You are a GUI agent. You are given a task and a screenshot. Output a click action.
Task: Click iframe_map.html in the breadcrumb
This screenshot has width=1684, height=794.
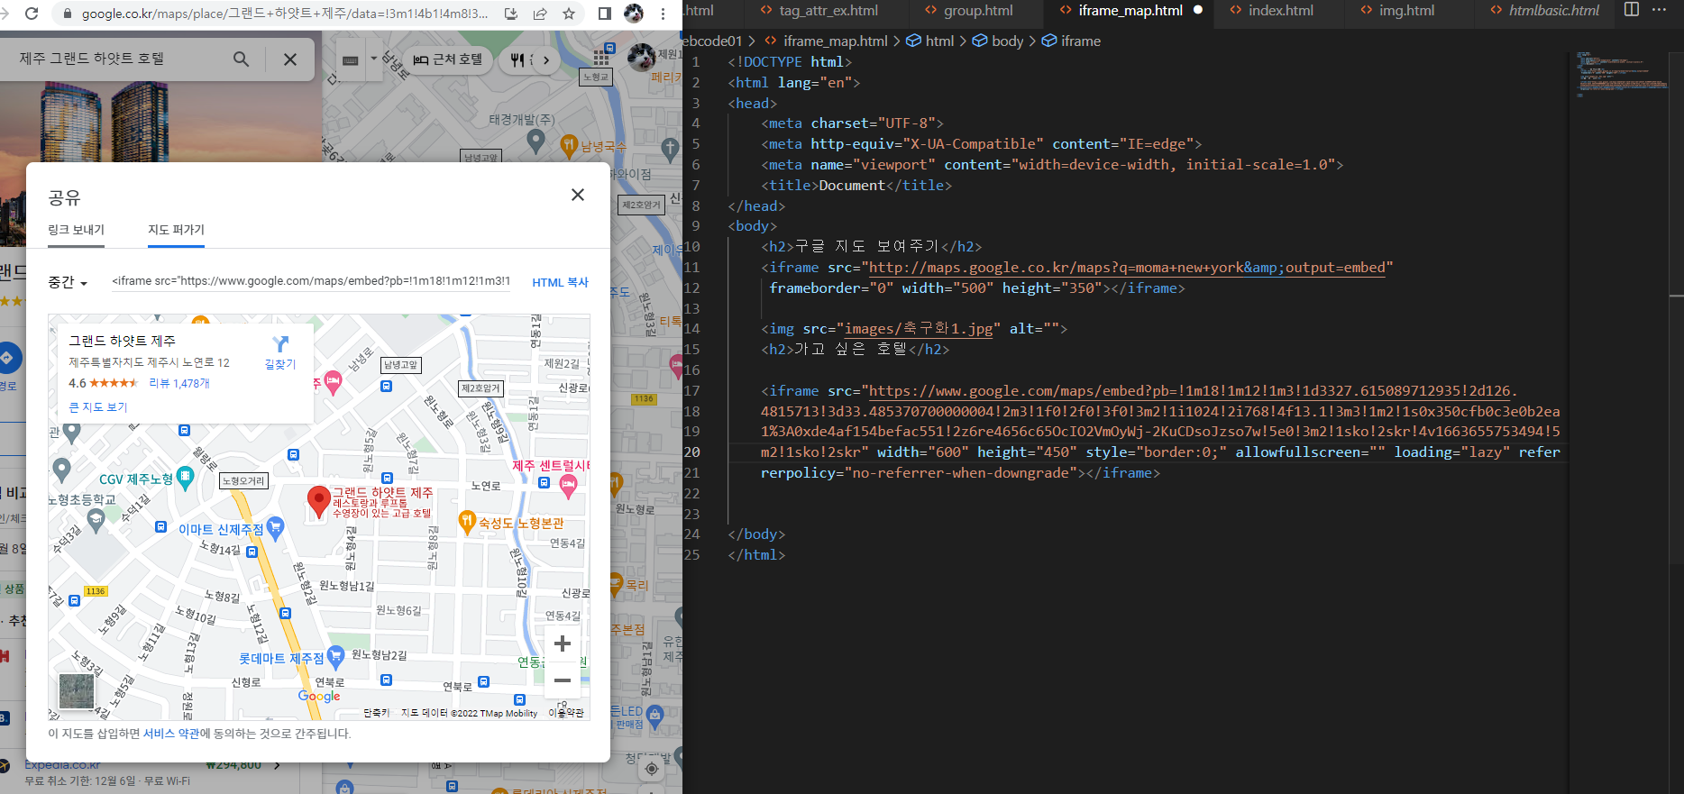point(826,41)
